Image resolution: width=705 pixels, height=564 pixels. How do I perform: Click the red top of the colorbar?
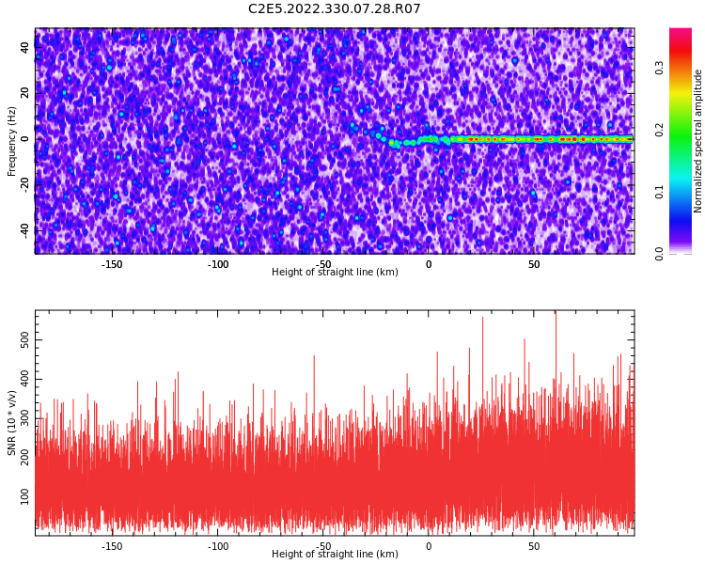[681, 47]
